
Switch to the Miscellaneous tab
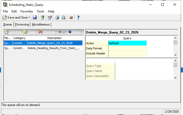tap(41, 24)
